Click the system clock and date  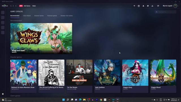tap(174, 100)
